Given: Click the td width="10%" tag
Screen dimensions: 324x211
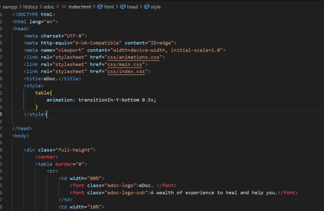Looking at the screenshot, I should (x=81, y=207).
